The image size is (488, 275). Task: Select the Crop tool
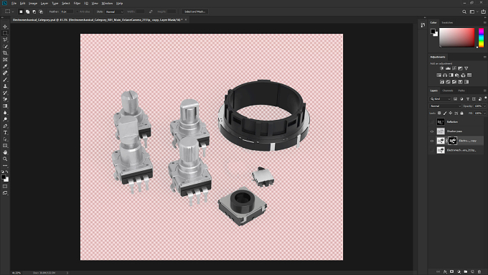5,53
